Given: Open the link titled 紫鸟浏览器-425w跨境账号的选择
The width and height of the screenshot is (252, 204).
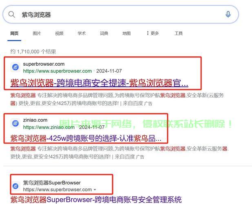Looking at the screenshot, I should click(x=86, y=138).
